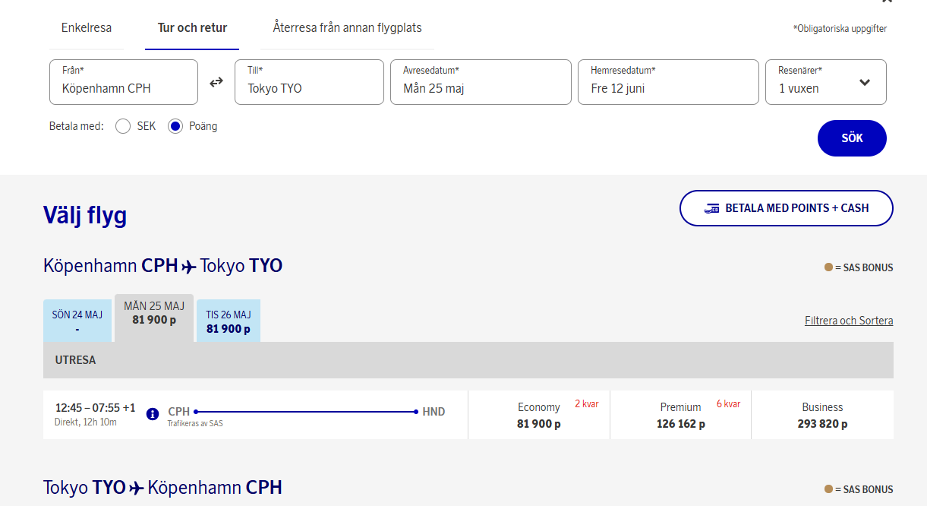
Task: Choose Business fare at 293 820 p
Action: [x=822, y=416]
